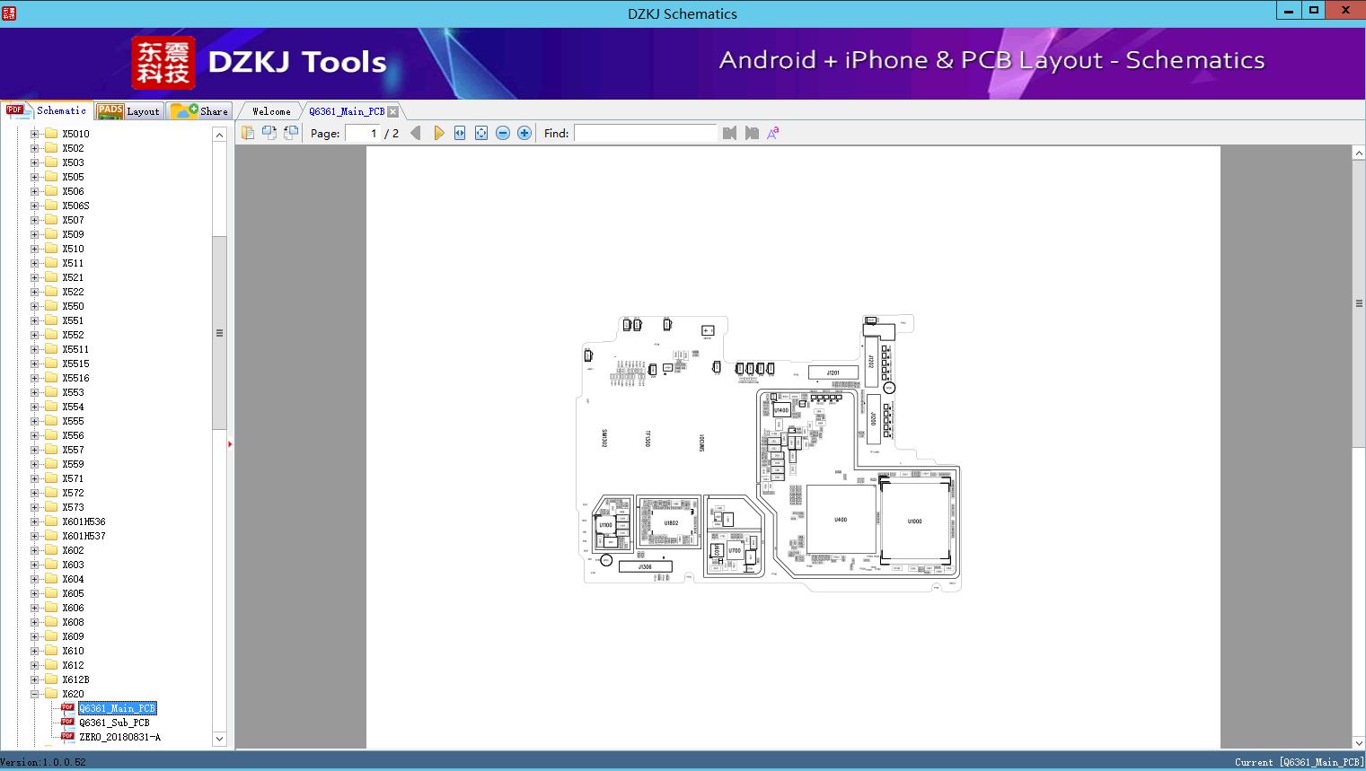The height and width of the screenshot is (771, 1366).
Task: Open the Q6361_Sub_PCB file
Action: pyautogui.click(x=114, y=723)
